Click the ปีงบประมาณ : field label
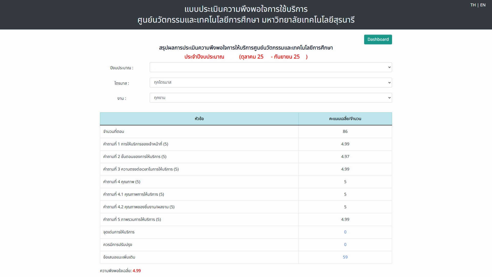 tap(122, 68)
